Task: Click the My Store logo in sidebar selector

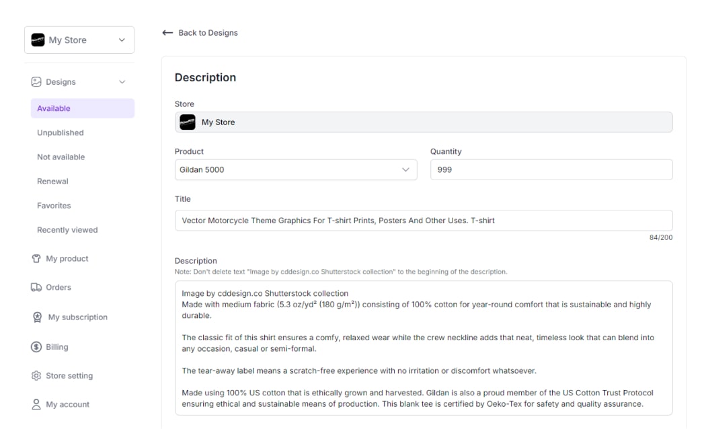Action: [x=38, y=40]
